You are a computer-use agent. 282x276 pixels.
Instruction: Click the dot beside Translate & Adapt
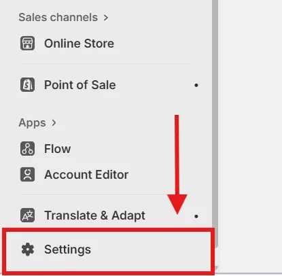196,216
